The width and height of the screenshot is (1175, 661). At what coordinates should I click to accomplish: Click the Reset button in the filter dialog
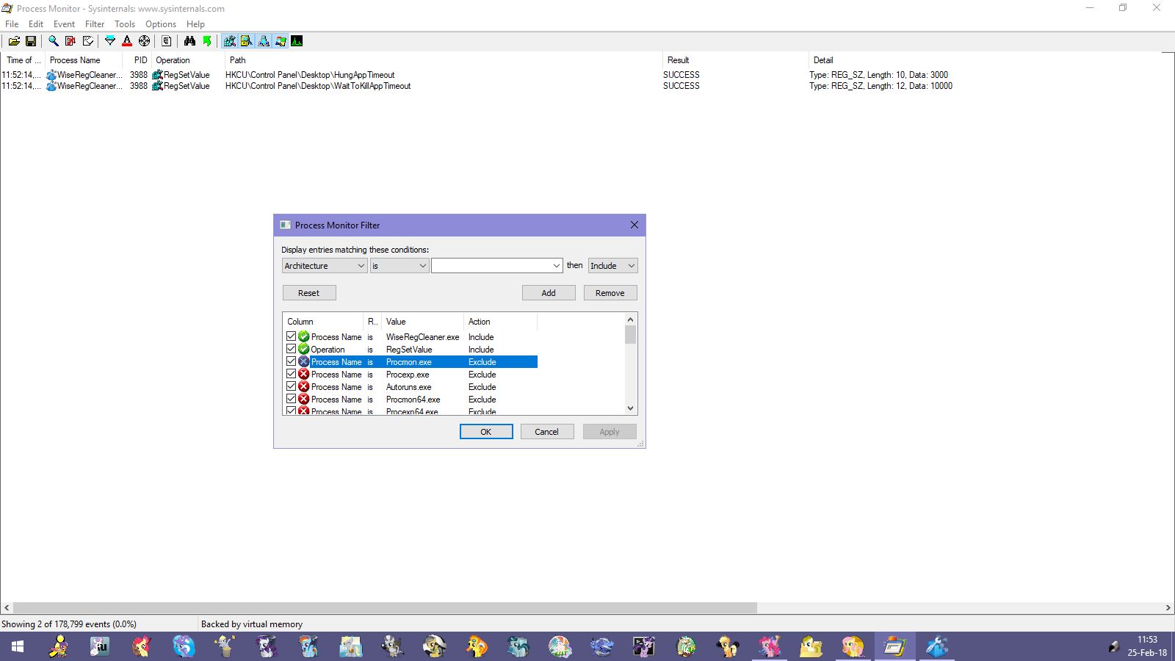(x=309, y=293)
